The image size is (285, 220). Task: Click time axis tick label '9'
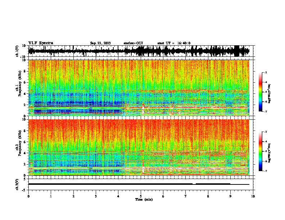click(x=230, y=196)
